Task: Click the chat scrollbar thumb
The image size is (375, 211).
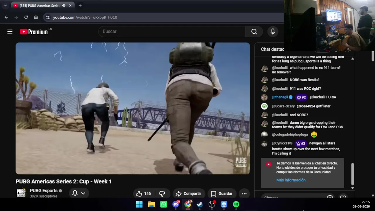Action: click(x=352, y=174)
